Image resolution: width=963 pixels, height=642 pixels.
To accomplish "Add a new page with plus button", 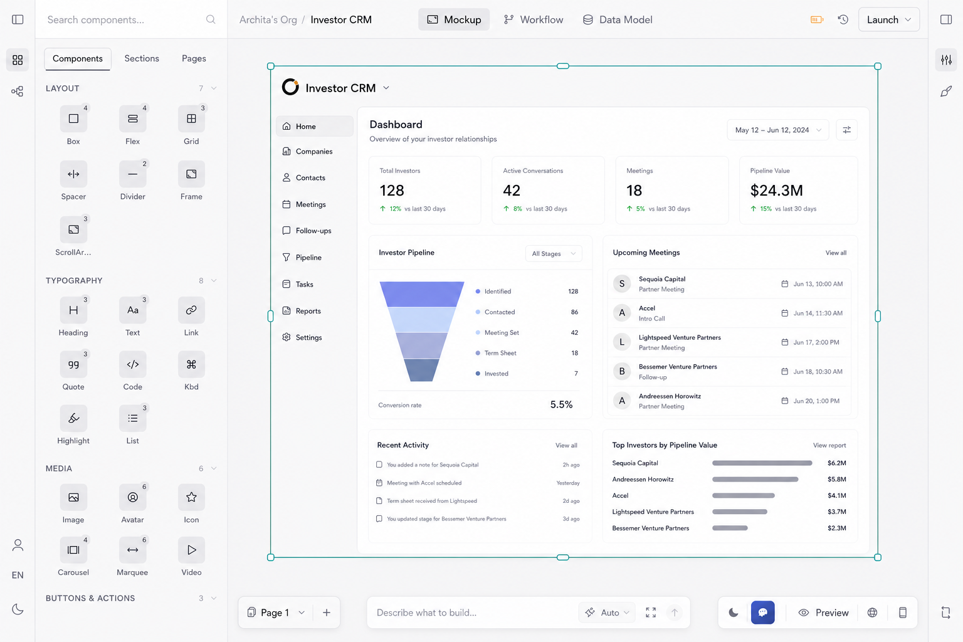I will [x=327, y=613].
